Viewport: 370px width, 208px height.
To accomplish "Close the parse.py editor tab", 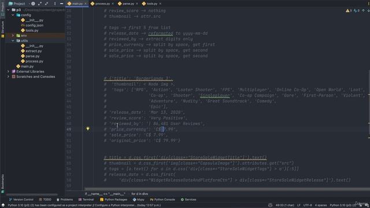I will 136,3.
